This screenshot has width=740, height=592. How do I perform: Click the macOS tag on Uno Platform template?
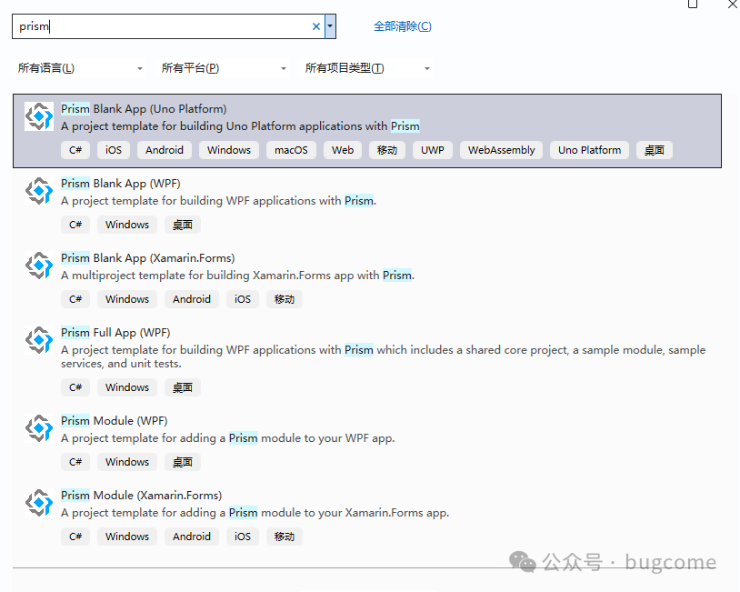point(291,150)
